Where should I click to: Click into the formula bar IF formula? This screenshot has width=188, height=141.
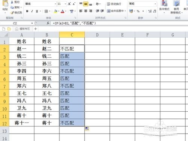74,23
